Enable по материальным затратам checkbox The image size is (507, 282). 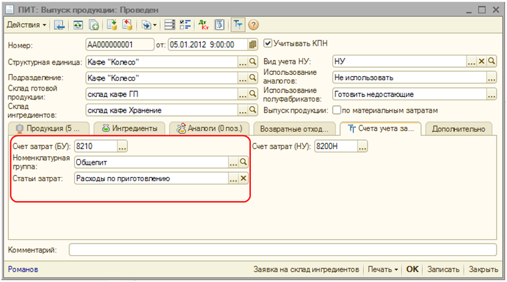point(337,110)
